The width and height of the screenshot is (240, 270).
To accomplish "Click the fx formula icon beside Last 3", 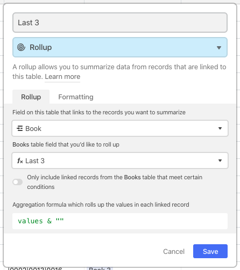I will (20, 160).
